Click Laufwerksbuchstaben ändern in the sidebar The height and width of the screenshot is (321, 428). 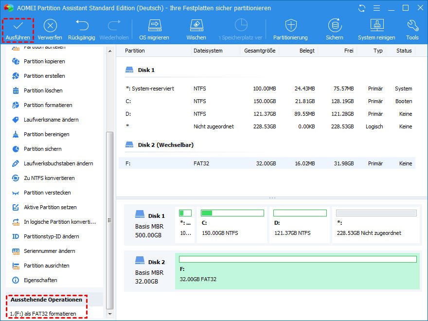tap(58, 163)
